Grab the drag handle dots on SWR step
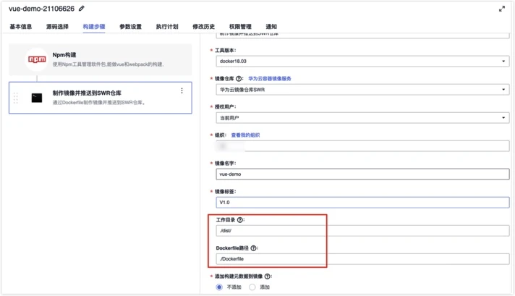 (x=15, y=98)
